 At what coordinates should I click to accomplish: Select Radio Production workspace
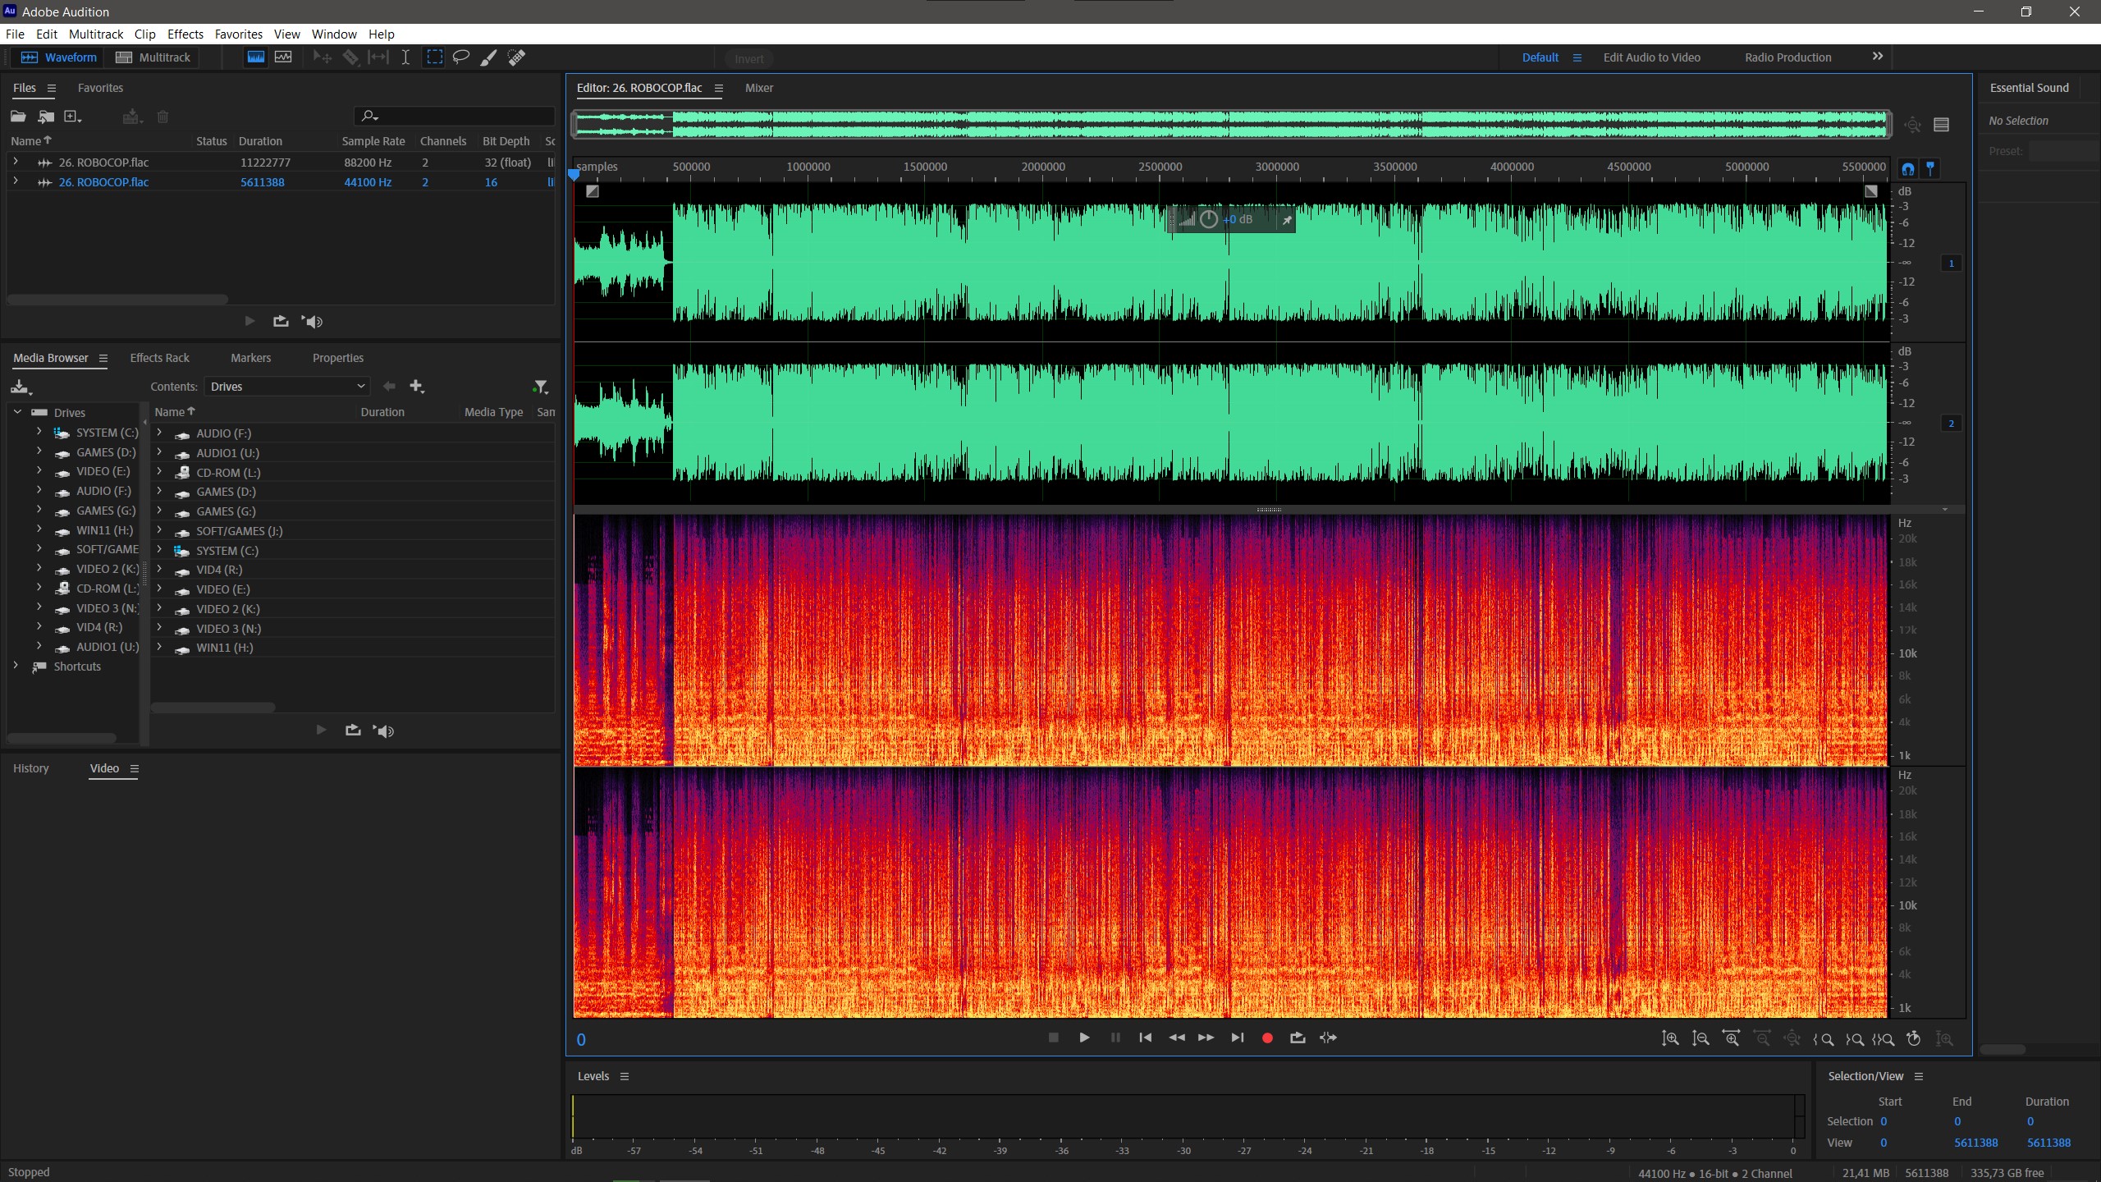1787,57
